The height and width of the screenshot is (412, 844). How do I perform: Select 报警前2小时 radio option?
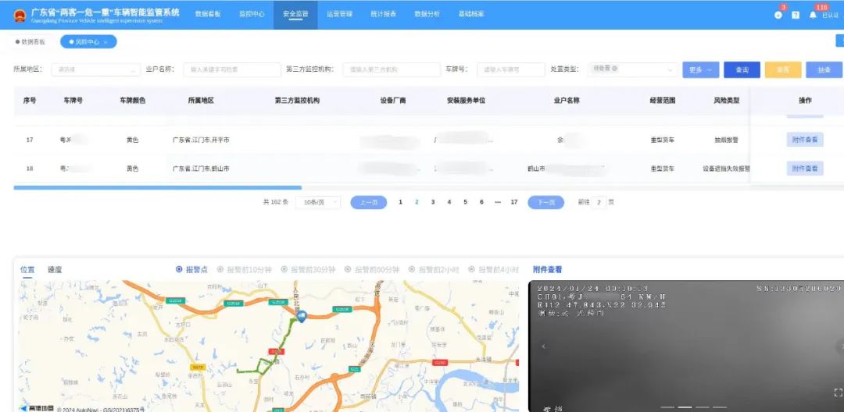tap(434, 270)
